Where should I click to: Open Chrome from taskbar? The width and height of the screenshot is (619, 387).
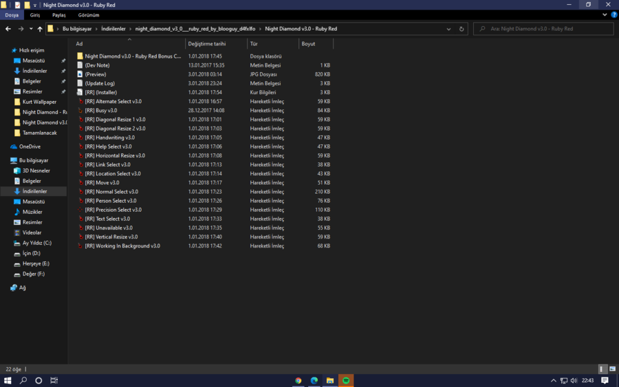point(298,380)
